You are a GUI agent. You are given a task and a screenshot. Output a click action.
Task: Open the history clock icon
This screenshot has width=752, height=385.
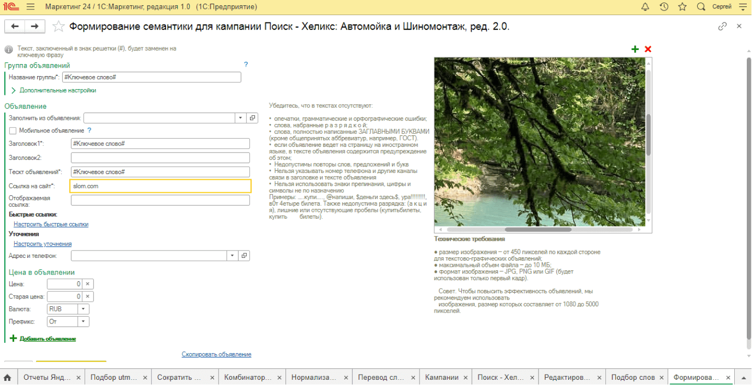coord(664,7)
